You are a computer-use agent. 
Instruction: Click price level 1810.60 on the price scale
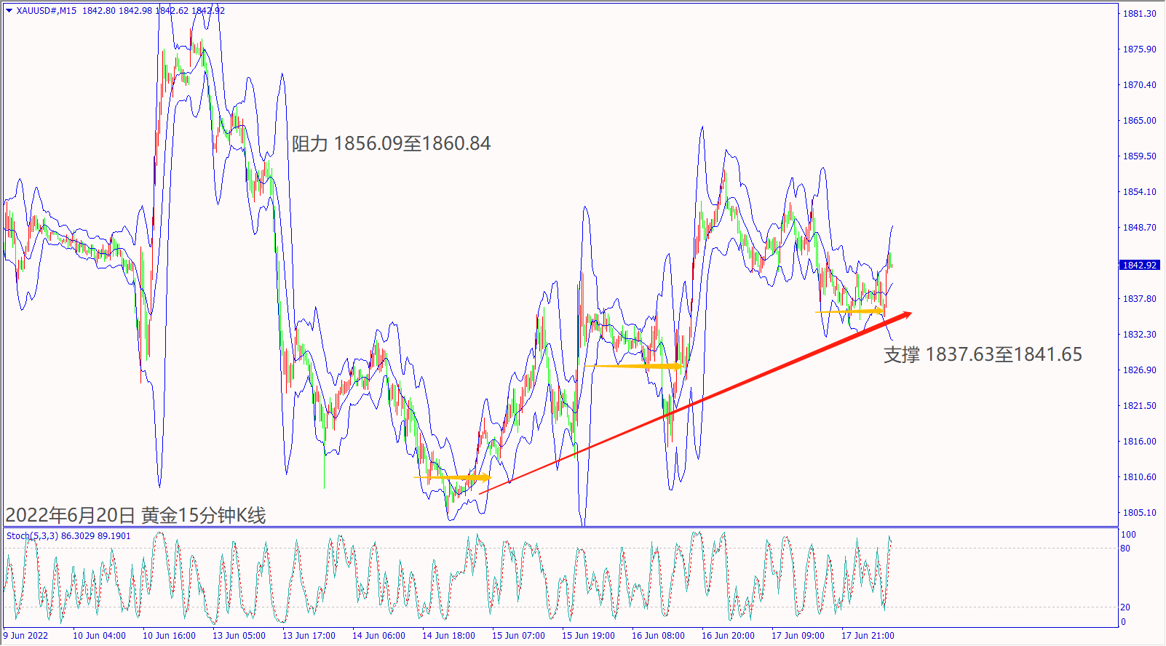[x=1139, y=477]
